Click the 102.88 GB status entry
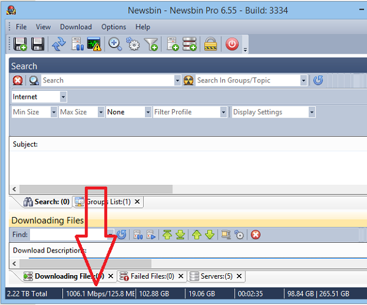This screenshot has width=367, height=305. click(154, 293)
